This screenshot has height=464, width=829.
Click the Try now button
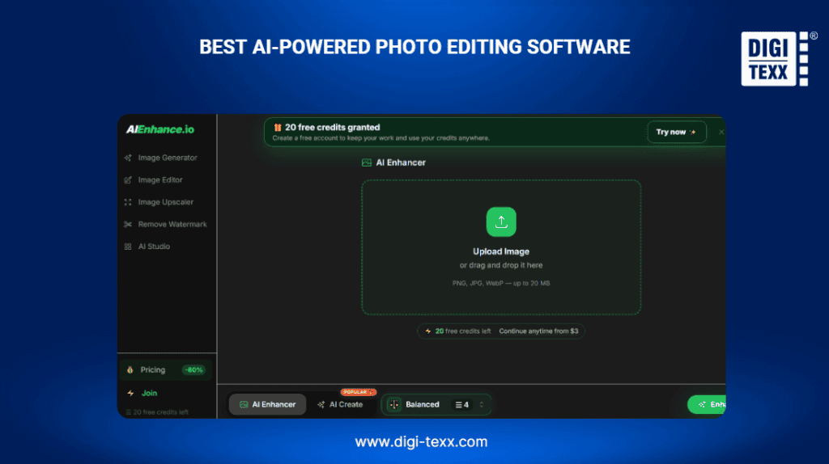click(677, 132)
